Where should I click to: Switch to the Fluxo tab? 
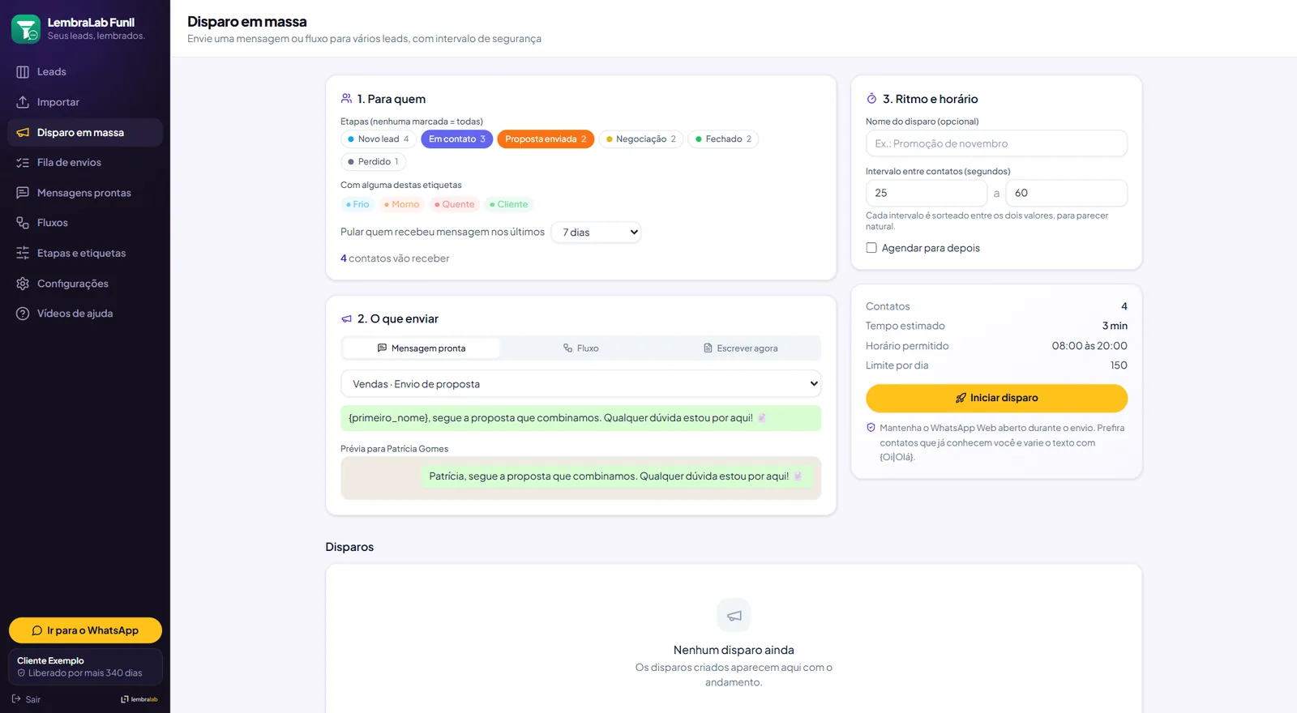click(x=581, y=348)
